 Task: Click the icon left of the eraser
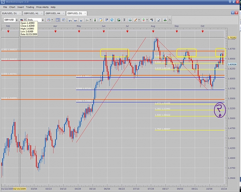(x=152, y=20)
